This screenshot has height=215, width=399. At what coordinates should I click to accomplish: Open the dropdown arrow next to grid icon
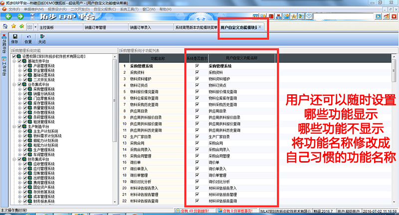tap(35, 27)
